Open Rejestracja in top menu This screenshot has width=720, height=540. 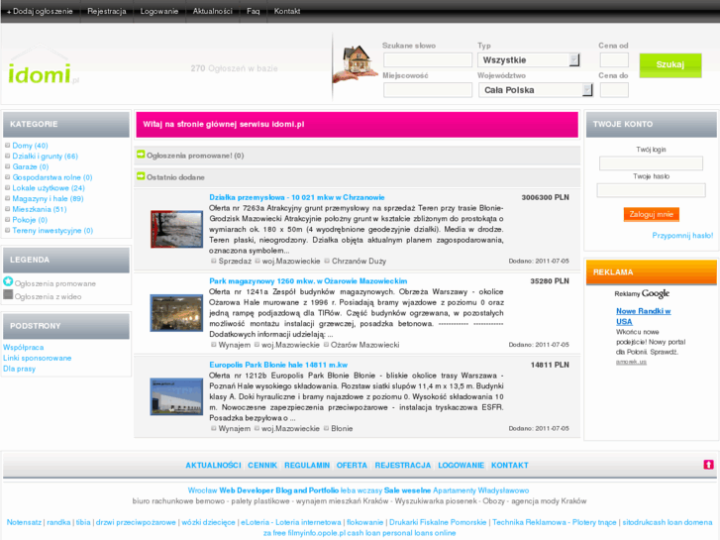107,11
